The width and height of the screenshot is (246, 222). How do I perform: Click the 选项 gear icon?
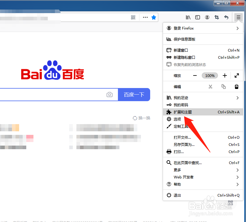pyautogui.click(x=169, y=119)
